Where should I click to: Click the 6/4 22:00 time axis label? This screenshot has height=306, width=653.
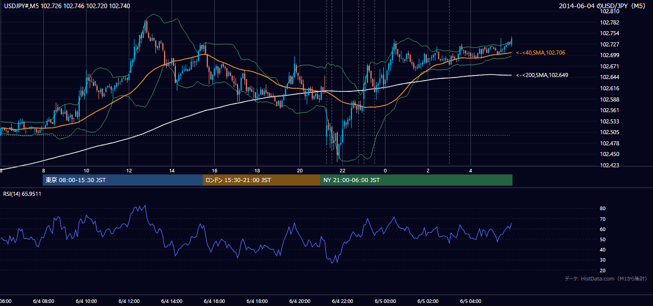click(342, 301)
